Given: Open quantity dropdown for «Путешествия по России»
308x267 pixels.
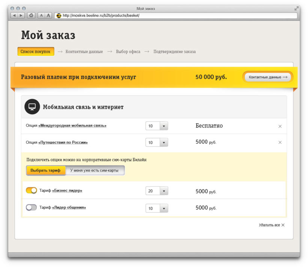Looking at the screenshot, I should point(164,143).
